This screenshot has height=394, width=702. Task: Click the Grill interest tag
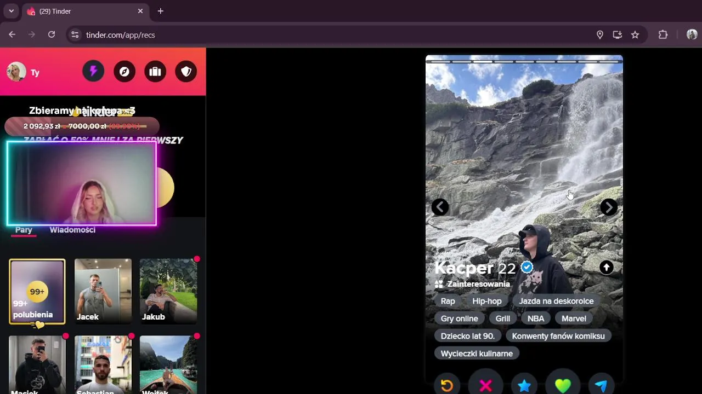503,318
